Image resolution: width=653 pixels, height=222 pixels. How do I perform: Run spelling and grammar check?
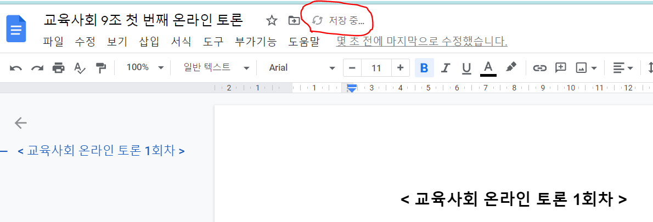(79, 68)
